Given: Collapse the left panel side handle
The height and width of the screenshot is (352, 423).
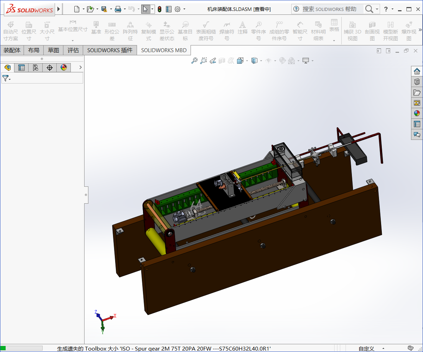Looking at the screenshot, I should click(x=86, y=195).
